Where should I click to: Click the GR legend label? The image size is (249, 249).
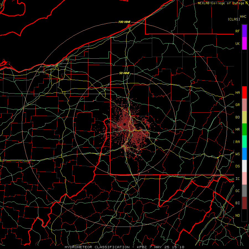[x=237, y=105]
